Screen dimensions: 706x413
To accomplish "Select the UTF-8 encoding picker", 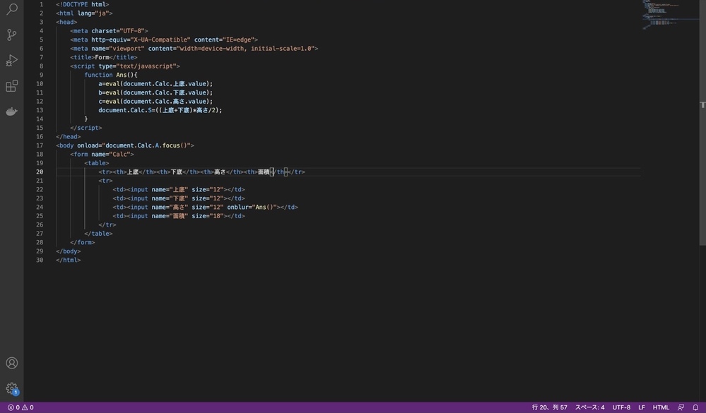I will coord(621,407).
